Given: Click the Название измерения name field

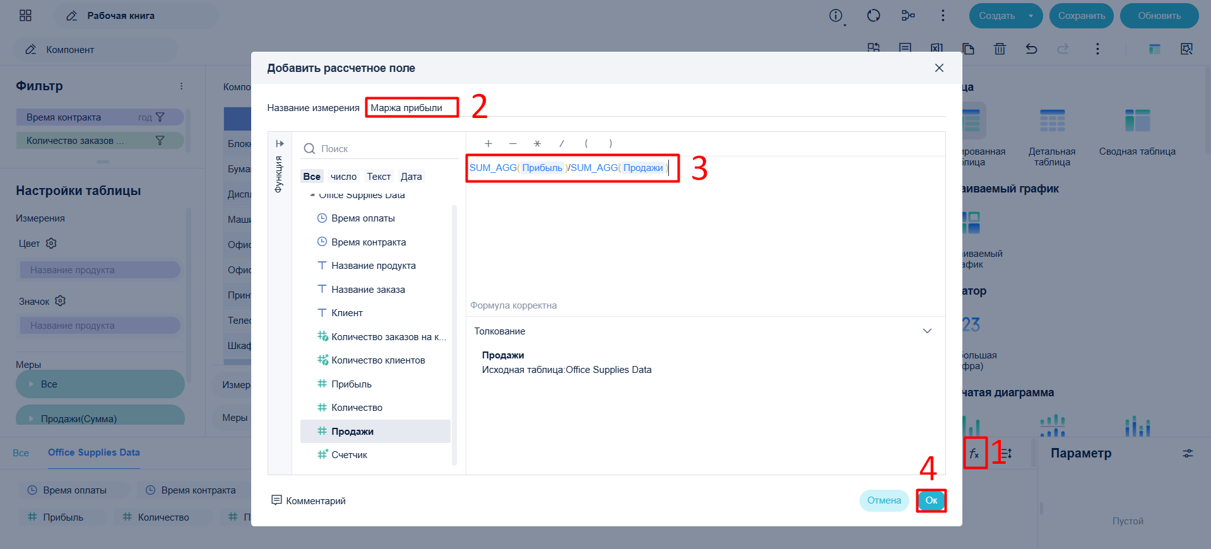Looking at the screenshot, I should (x=412, y=107).
